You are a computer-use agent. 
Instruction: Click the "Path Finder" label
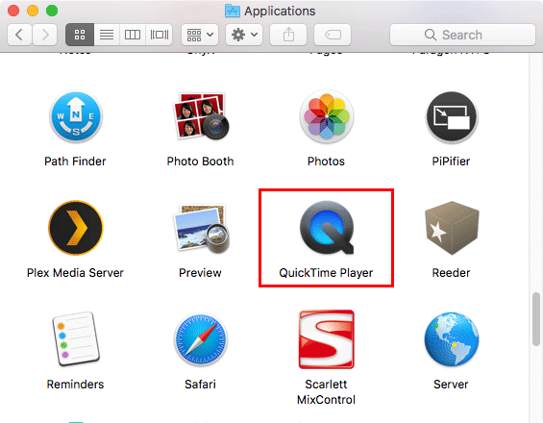click(75, 162)
